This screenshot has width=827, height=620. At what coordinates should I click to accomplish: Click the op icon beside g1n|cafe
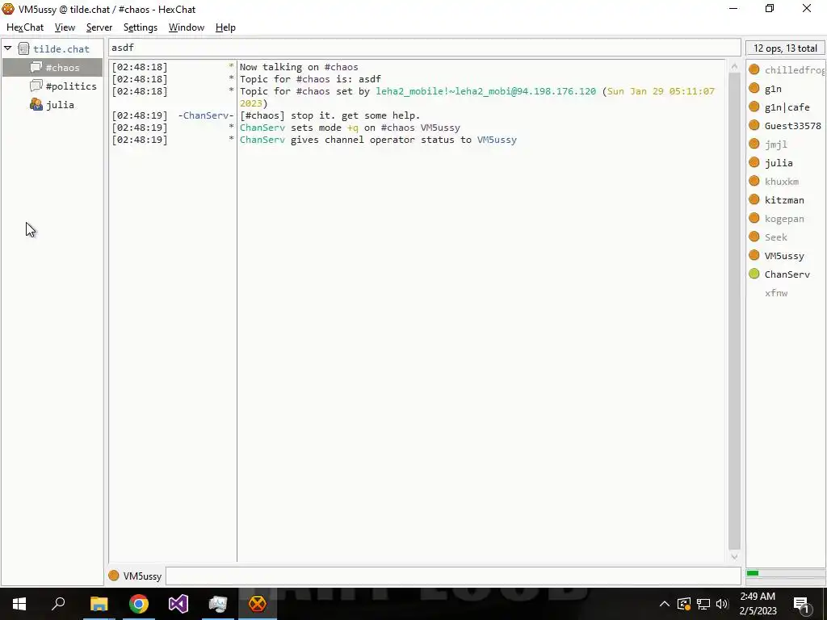(754, 107)
